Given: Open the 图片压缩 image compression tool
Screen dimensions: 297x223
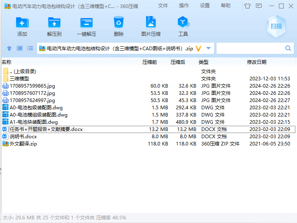Looking at the screenshot, I should 151,22.
